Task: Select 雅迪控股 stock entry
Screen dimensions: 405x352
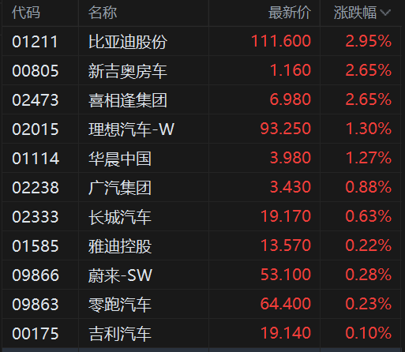Action: pyautogui.click(x=201, y=245)
